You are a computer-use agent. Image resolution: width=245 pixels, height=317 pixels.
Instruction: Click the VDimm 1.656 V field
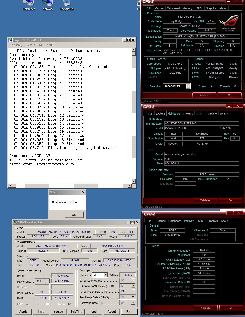(x=128, y=275)
